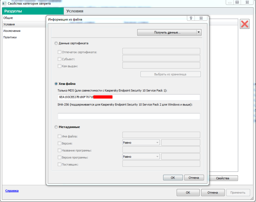256x202 pixels.
Task: Select Данные сертификата radio button
Action: [x=56, y=43]
